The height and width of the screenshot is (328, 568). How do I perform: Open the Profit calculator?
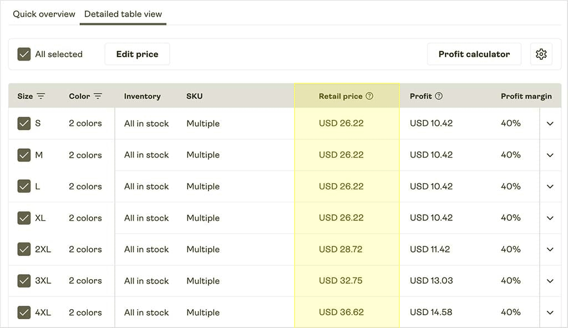pyautogui.click(x=474, y=54)
